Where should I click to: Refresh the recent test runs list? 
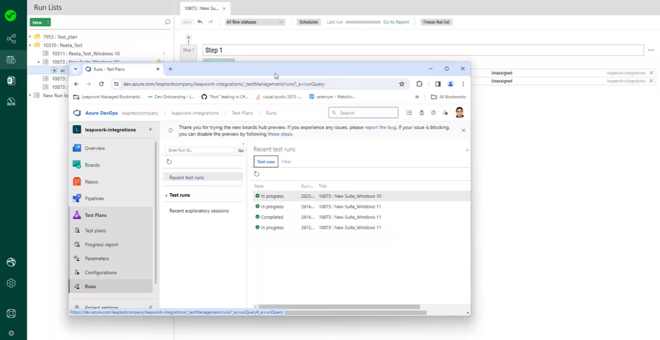tap(257, 174)
